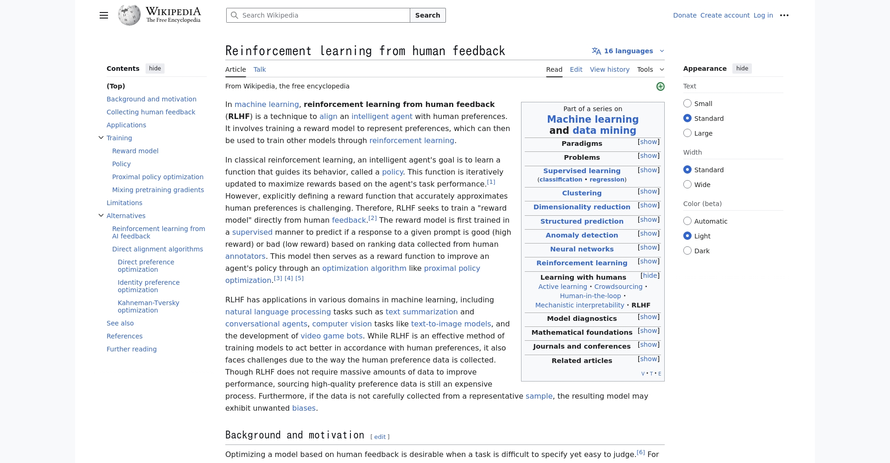This screenshot has height=463, width=890.
Task: Hide the Appearance panel
Action: point(742,69)
